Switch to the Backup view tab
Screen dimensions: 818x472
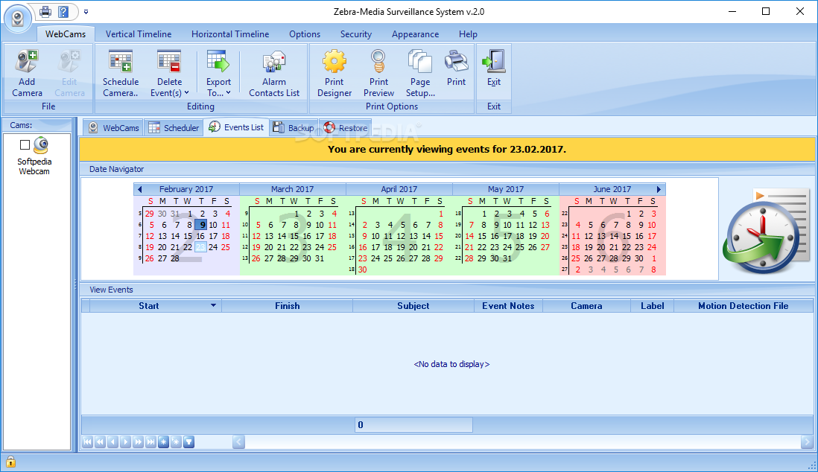point(294,128)
